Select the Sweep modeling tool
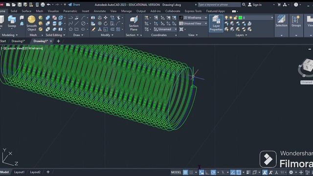 point(12,22)
